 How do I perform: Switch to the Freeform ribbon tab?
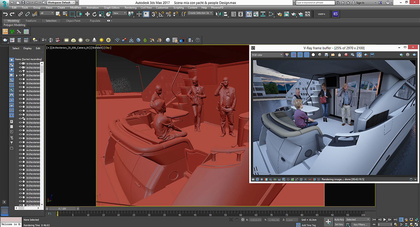tap(31, 21)
